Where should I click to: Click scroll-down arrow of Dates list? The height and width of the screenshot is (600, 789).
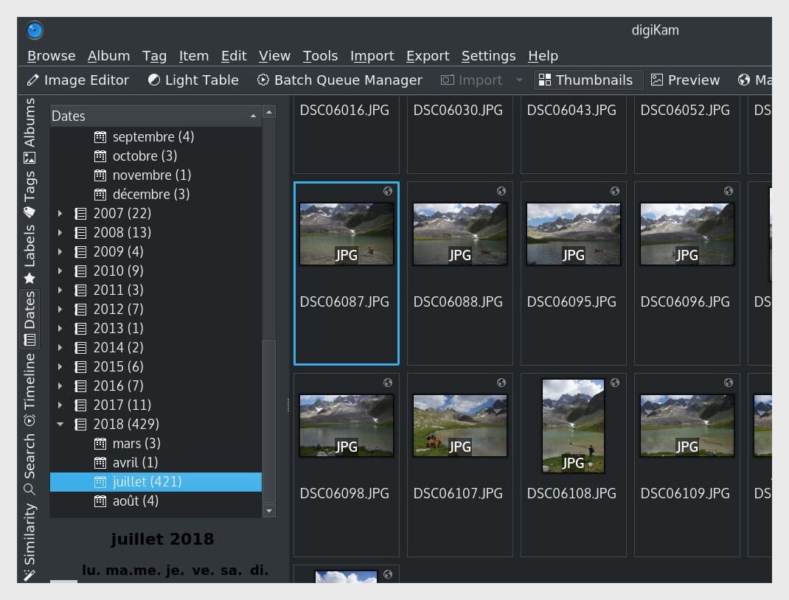[269, 511]
